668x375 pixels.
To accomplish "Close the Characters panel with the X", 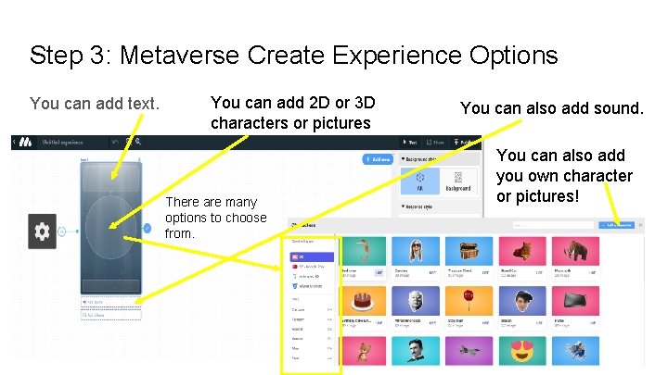I will 640,225.
